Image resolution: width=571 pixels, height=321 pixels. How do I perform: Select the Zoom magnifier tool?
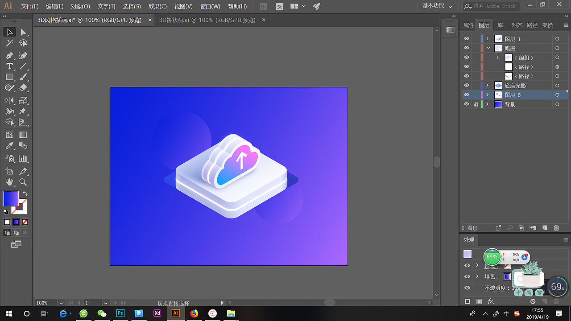(23, 182)
